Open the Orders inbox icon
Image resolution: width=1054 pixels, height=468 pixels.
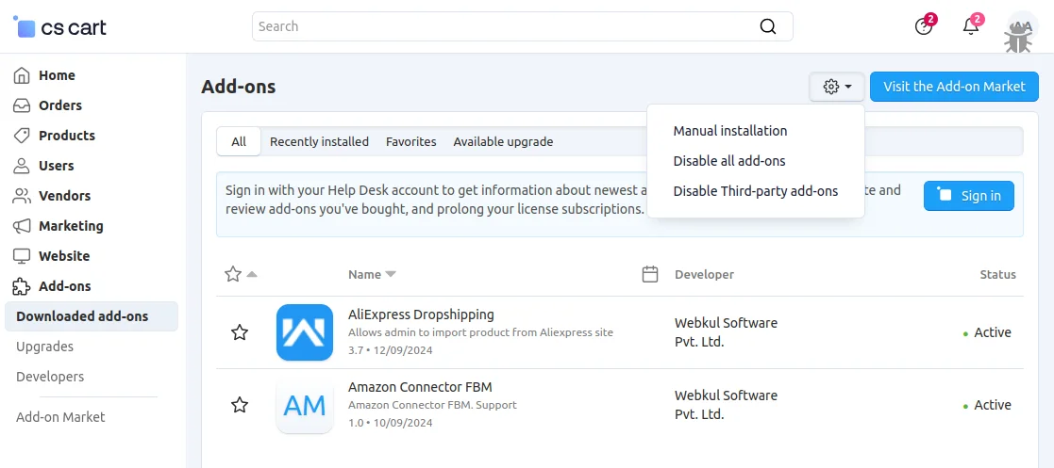(x=21, y=105)
